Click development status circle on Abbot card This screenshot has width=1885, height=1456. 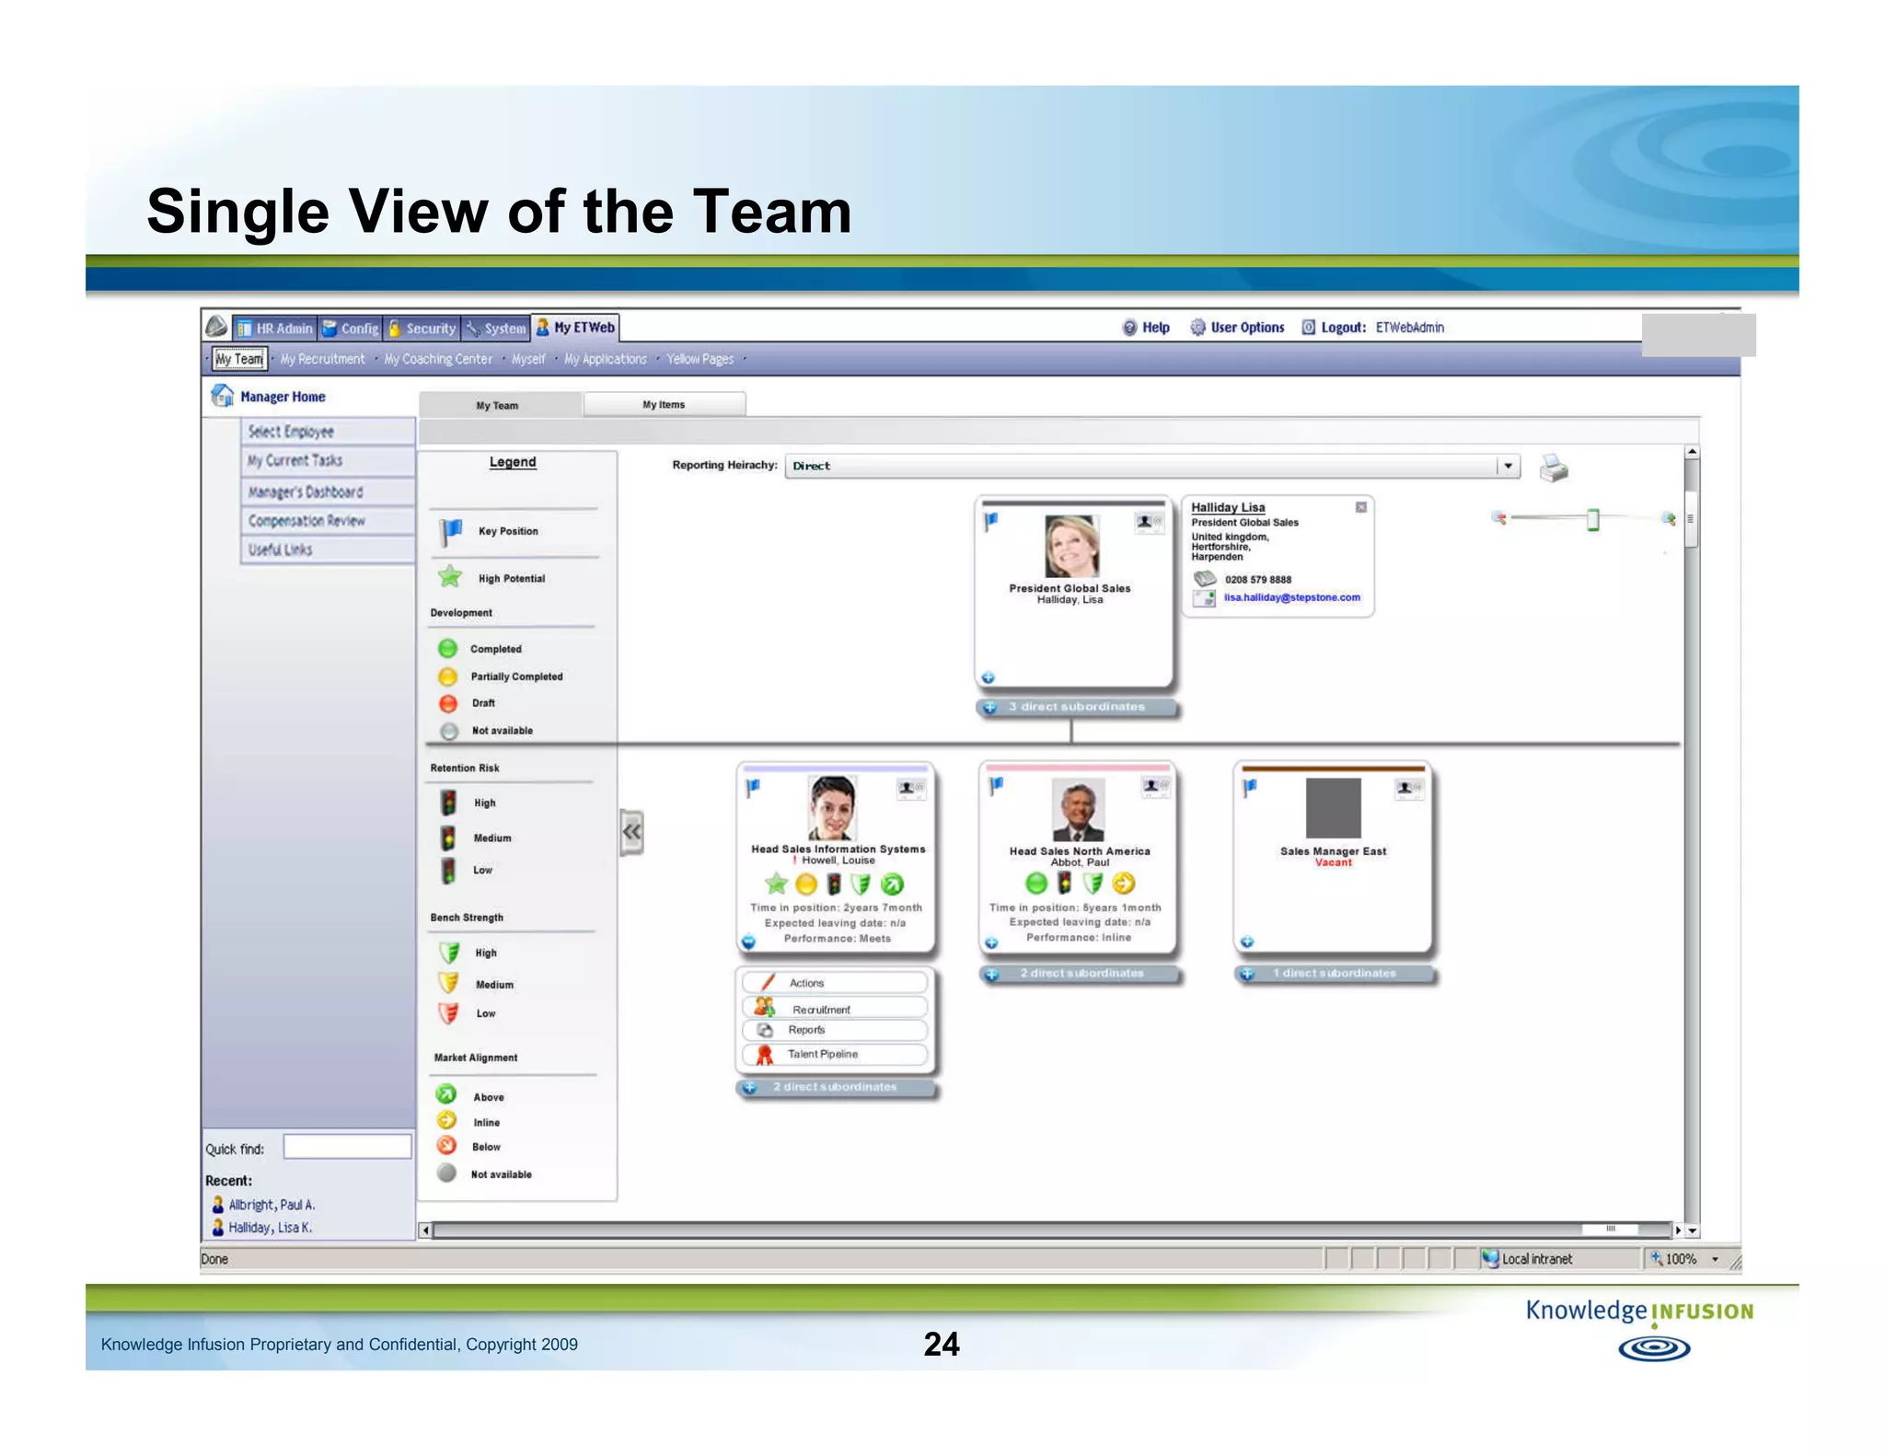pos(1036,884)
